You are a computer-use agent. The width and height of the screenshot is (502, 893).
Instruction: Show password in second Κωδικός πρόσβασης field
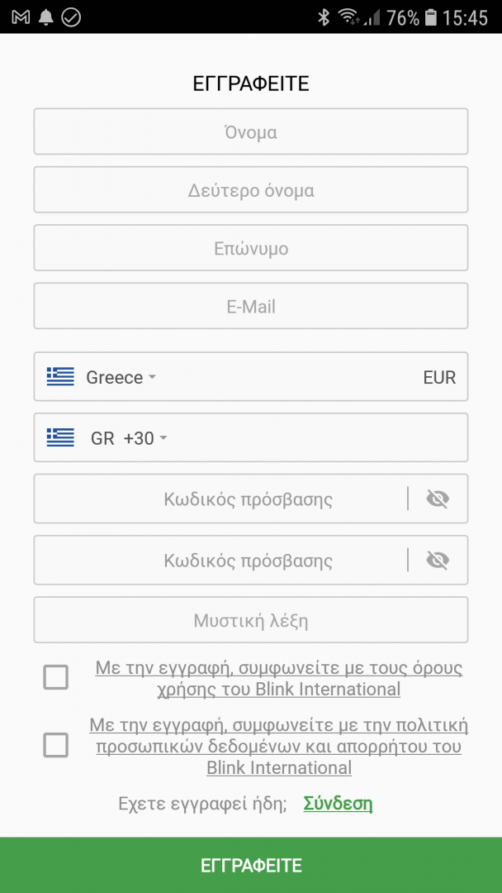[x=438, y=561]
